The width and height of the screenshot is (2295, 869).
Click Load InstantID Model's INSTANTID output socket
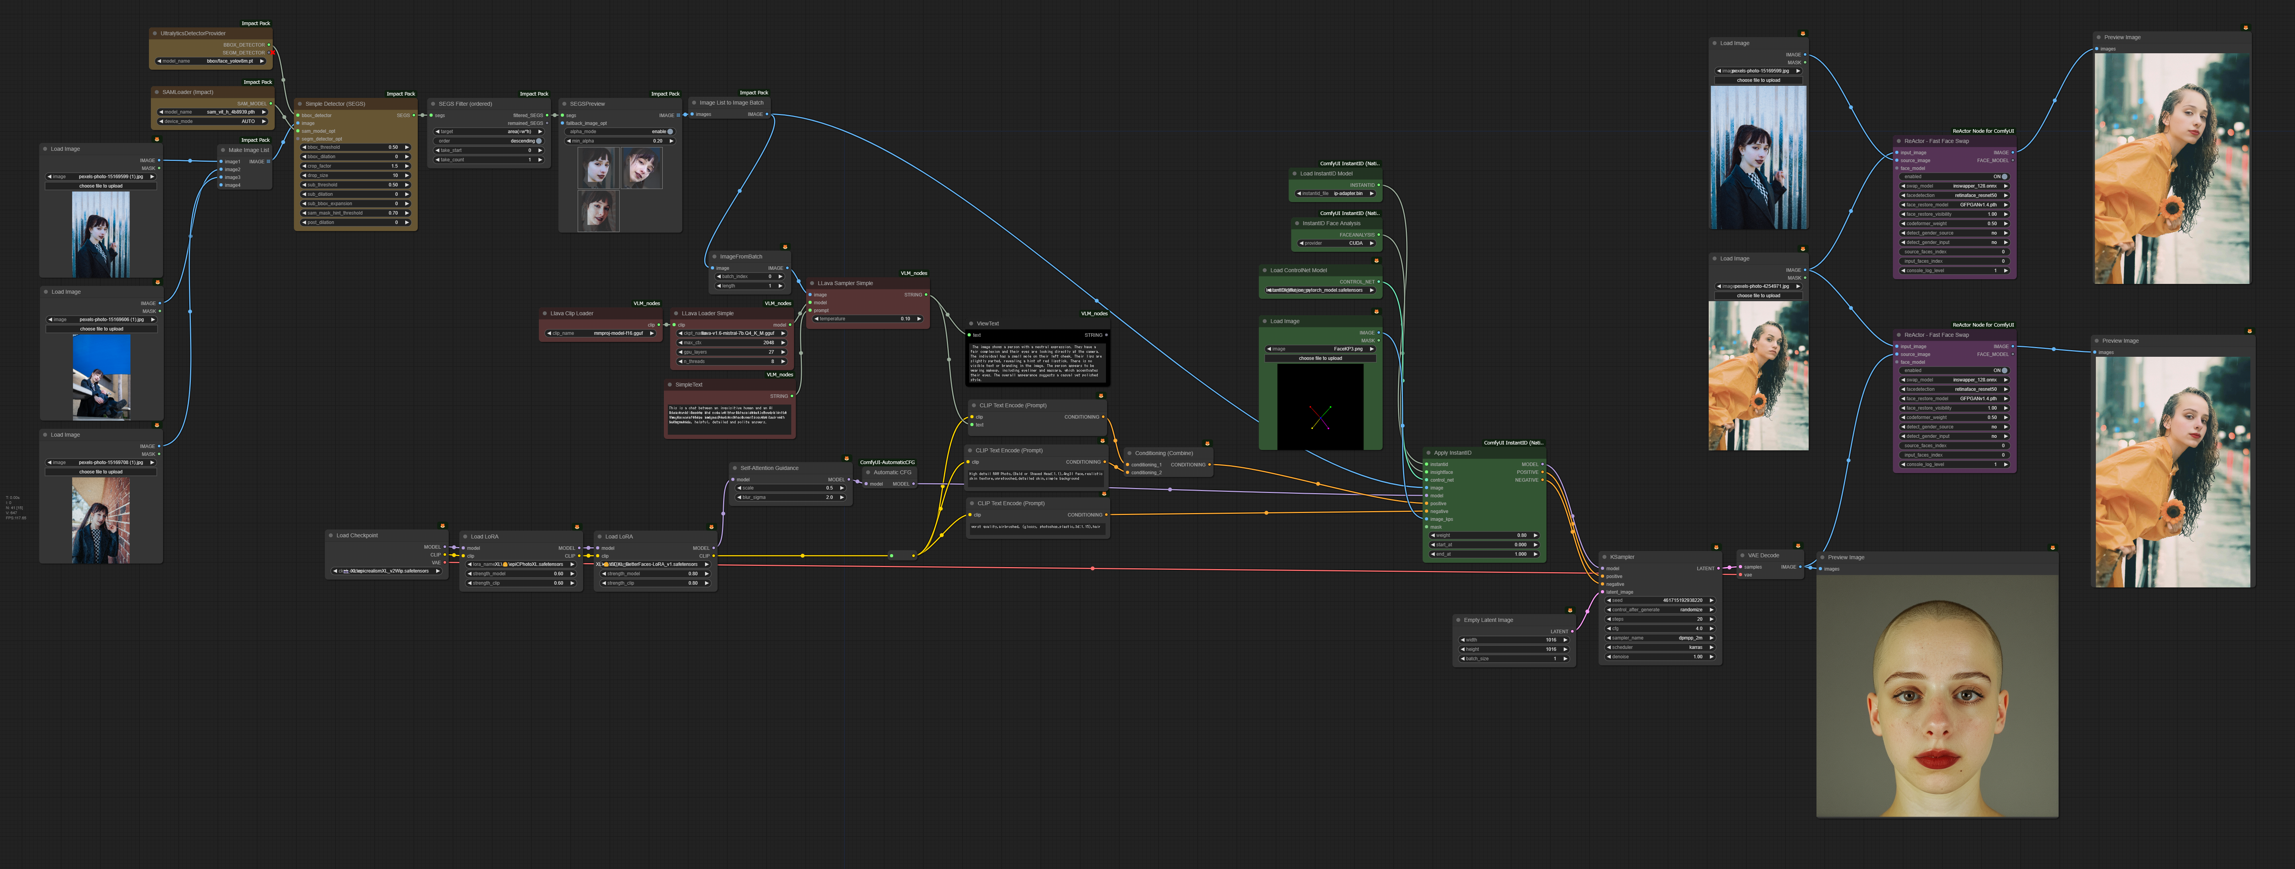1378,185
